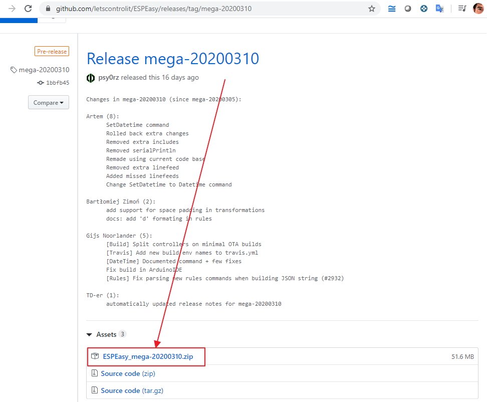The image size is (487, 402).
Task: Click the lock icon for site info
Action: coord(48,9)
